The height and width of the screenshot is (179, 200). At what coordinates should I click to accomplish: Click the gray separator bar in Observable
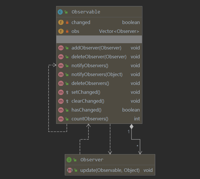[x=99, y=39]
